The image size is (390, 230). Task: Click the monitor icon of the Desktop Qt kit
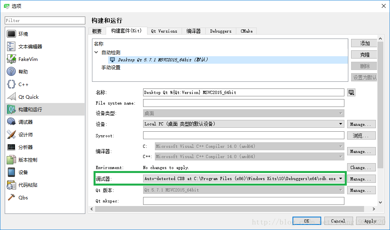pos(112,60)
